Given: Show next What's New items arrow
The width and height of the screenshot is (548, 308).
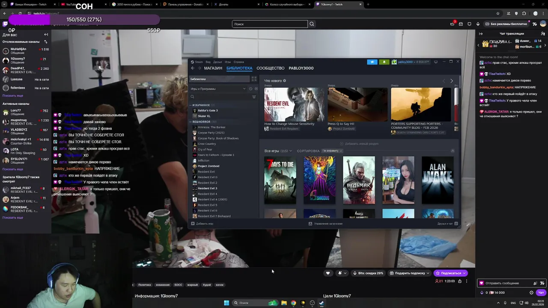Looking at the screenshot, I should (x=451, y=81).
